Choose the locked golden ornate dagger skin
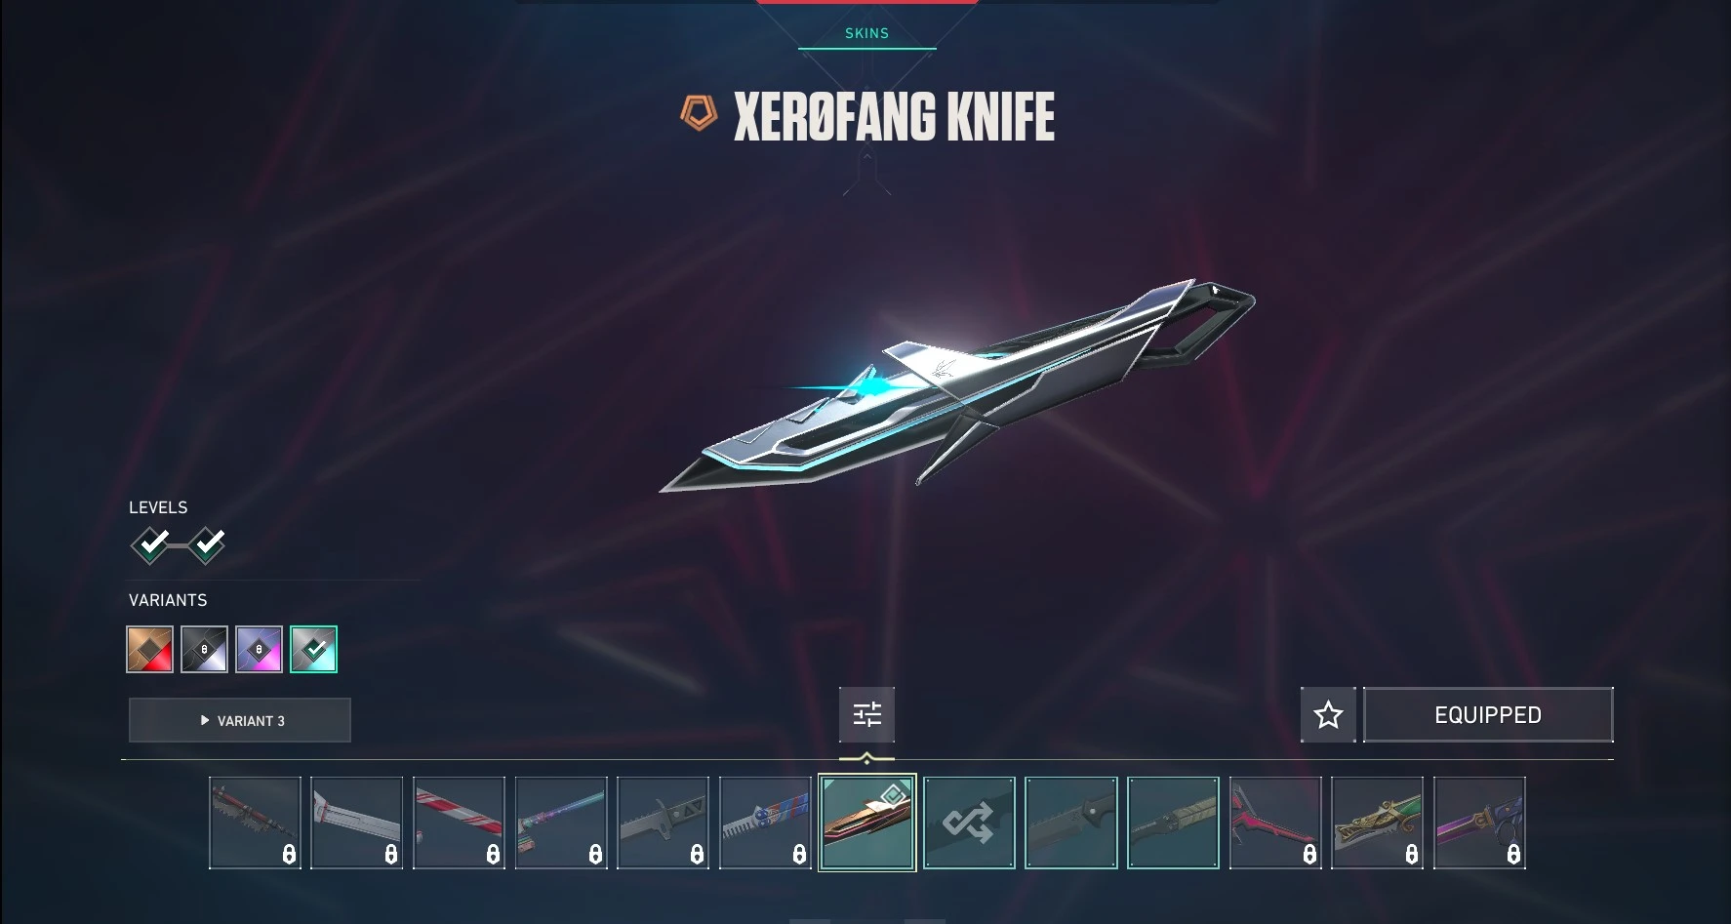Viewport: 1731px width, 924px height. pos(1377,823)
